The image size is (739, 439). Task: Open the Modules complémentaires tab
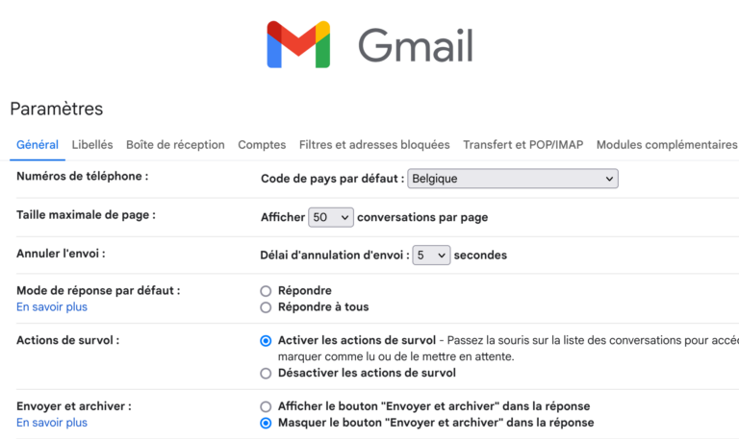667,145
